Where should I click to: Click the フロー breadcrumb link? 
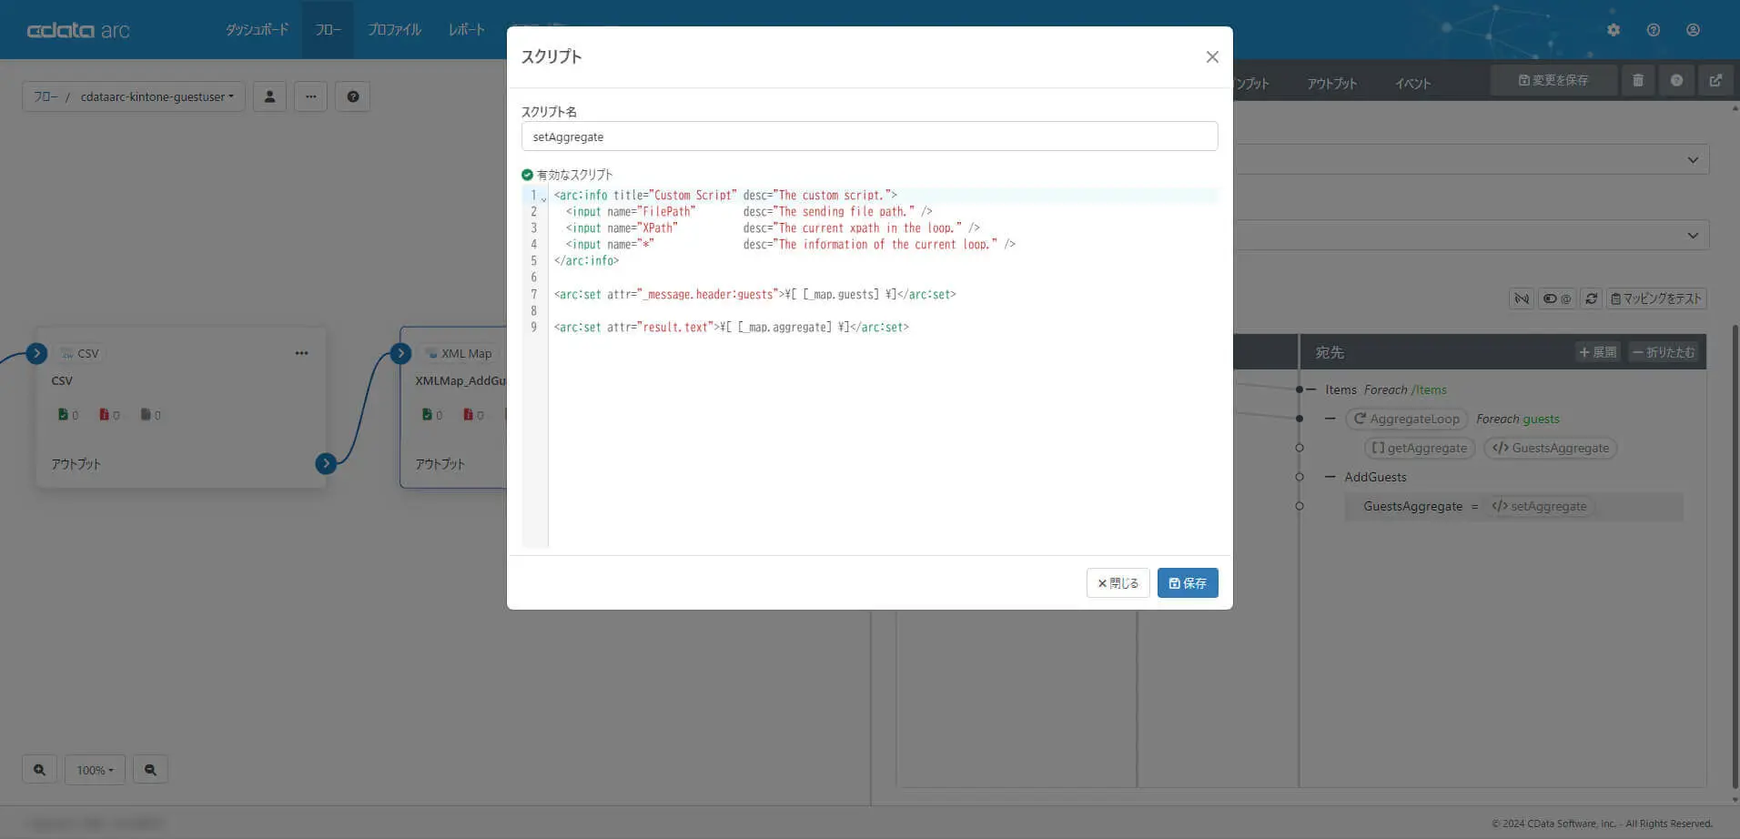coord(46,96)
